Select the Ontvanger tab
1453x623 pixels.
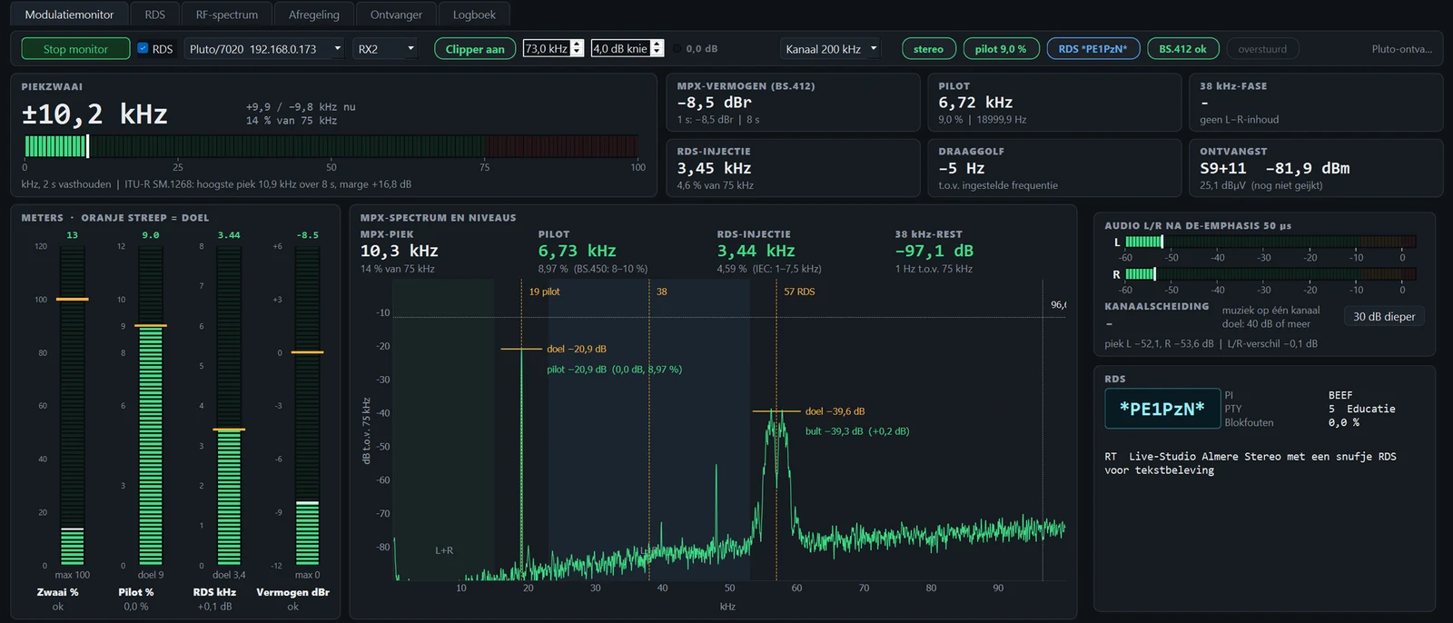(x=396, y=15)
